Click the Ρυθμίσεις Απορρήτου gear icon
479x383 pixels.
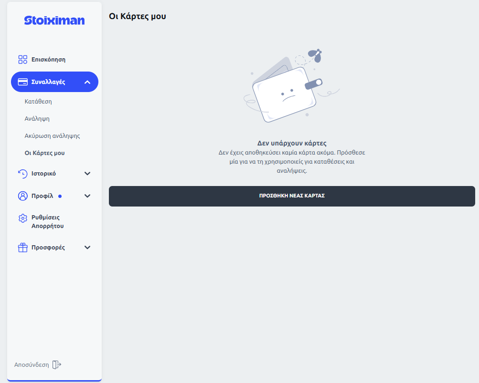(x=22, y=218)
